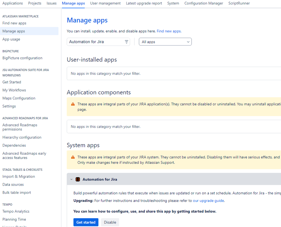Open My Workflows in the sidebar

pos(14,90)
